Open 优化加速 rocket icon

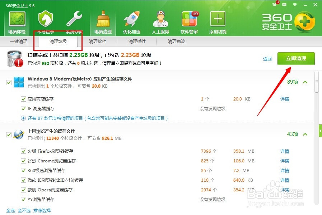coord(132,19)
